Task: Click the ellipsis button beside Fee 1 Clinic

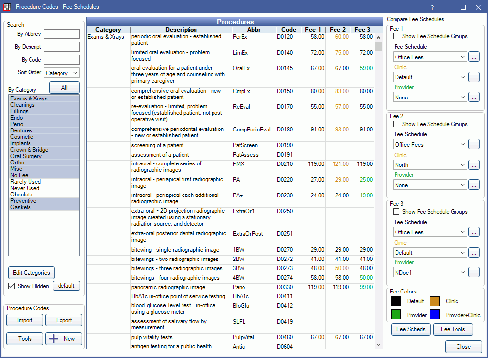Action: point(473,77)
